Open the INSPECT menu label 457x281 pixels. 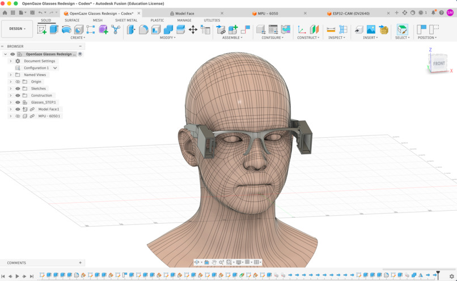coord(337,37)
